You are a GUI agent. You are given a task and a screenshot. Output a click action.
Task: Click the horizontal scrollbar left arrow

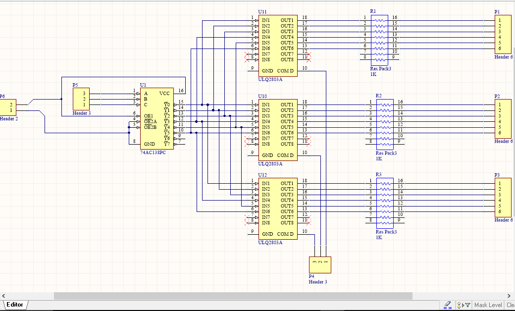click(x=4, y=296)
